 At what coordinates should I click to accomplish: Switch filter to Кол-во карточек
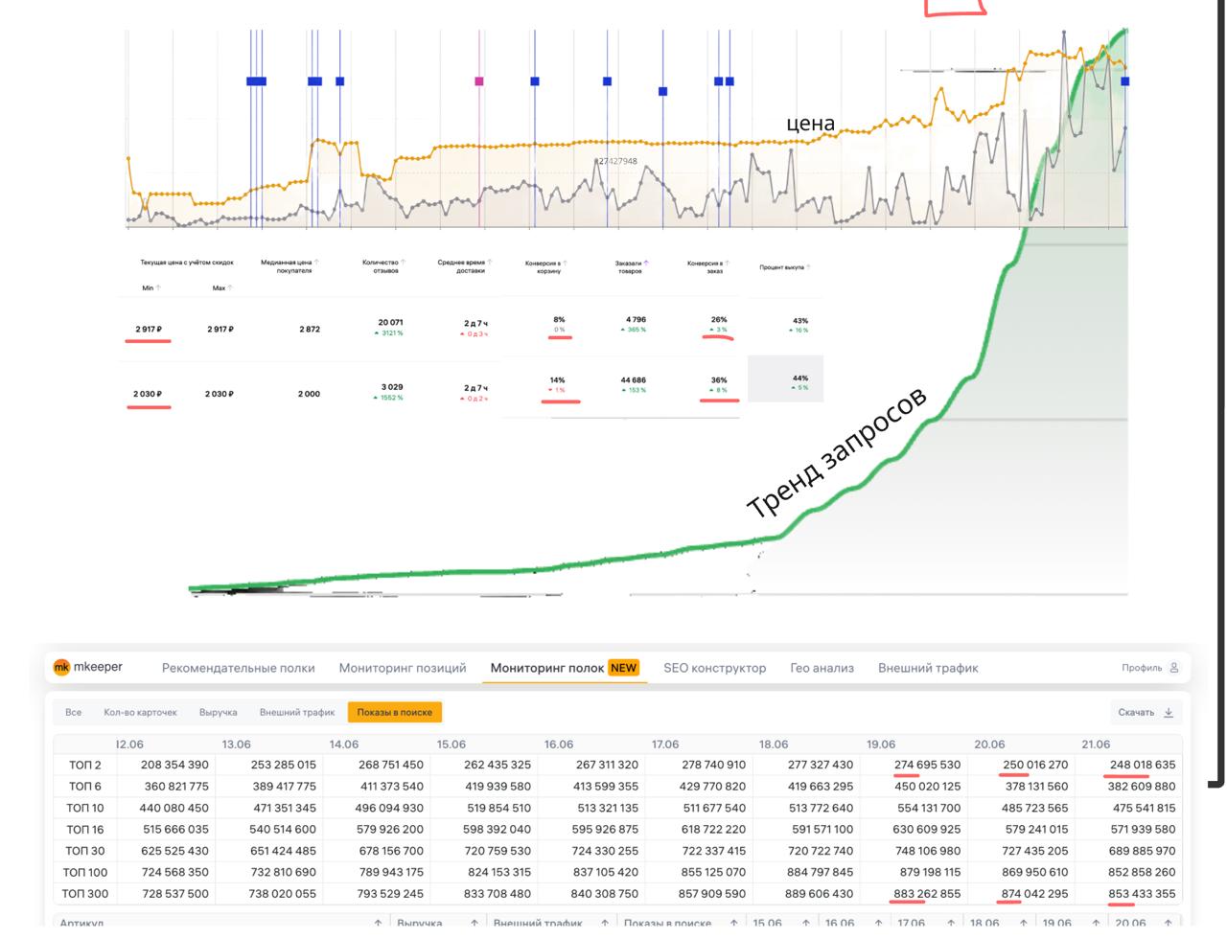[141, 712]
